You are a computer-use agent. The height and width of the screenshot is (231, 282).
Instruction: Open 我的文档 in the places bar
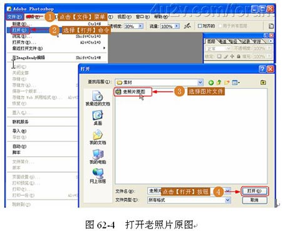[x=98, y=137]
